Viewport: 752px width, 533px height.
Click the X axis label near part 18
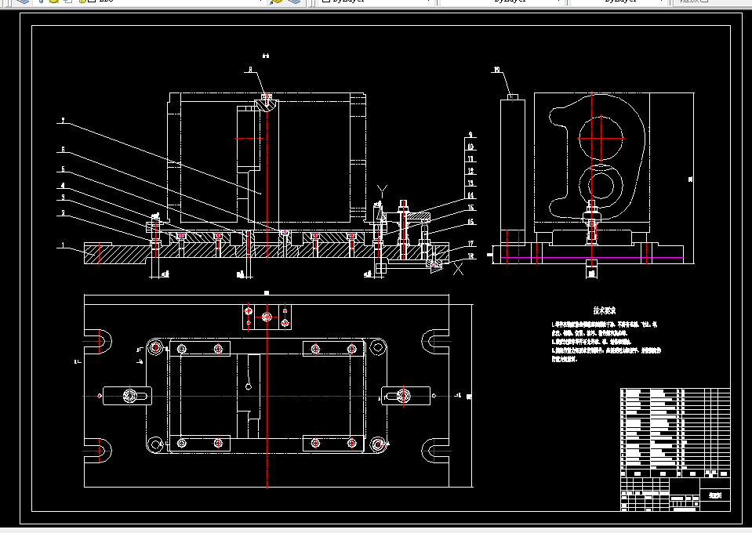[x=459, y=269]
